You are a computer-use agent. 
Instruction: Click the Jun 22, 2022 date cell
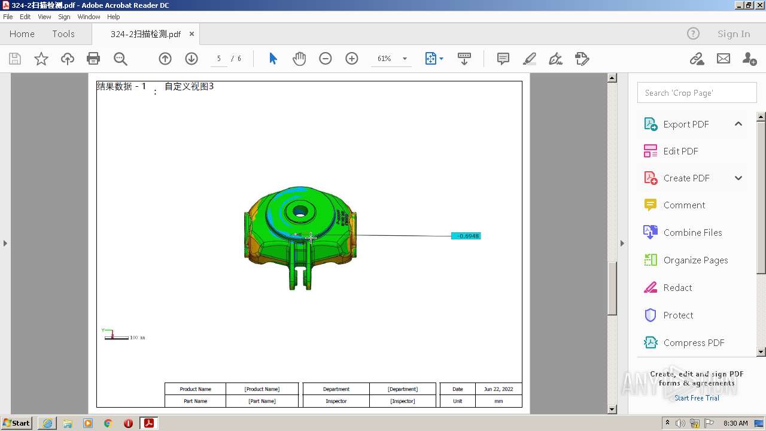click(498, 389)
